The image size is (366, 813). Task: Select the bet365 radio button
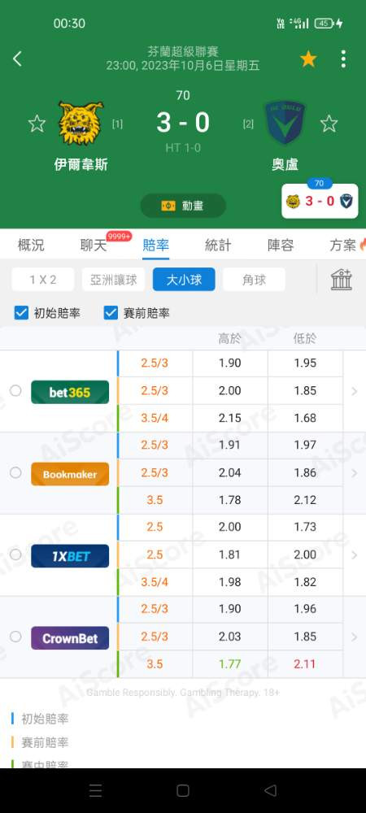(x=15, y=390)
